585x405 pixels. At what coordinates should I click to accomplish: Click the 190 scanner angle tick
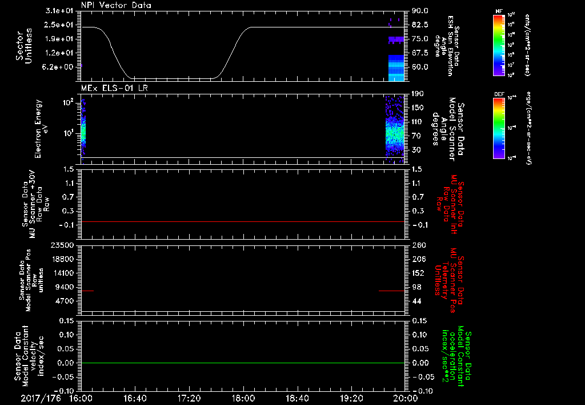(x=418, y=94)
